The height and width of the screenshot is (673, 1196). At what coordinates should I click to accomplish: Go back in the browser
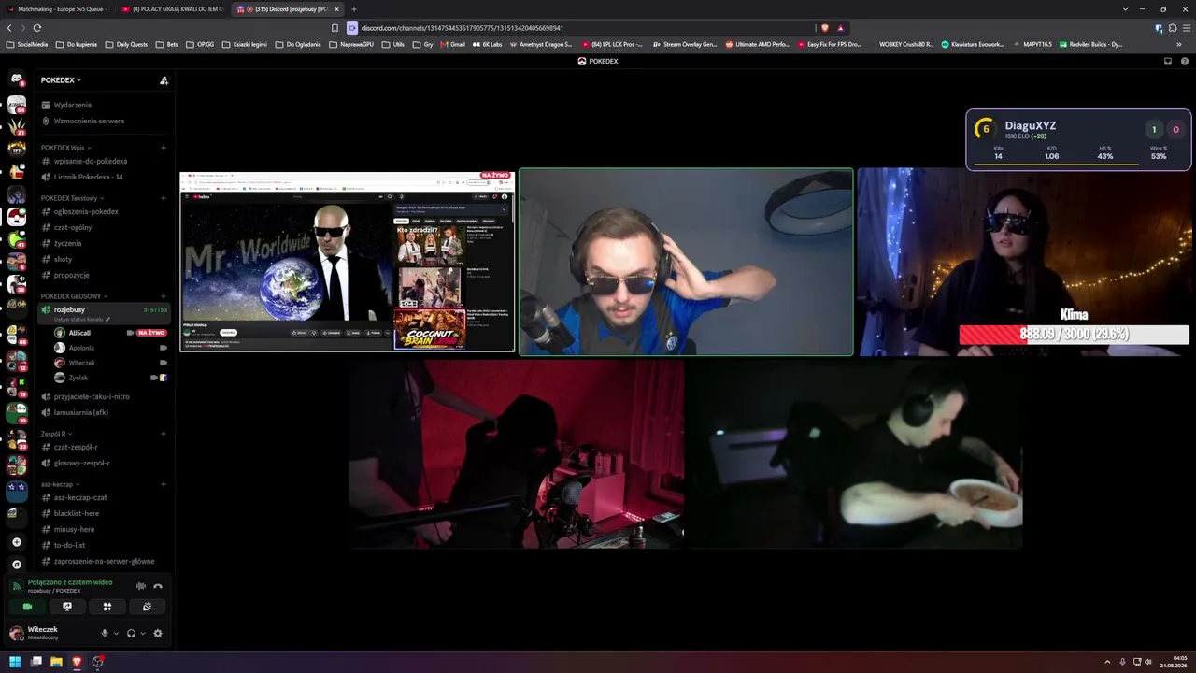tap(10, 28)
